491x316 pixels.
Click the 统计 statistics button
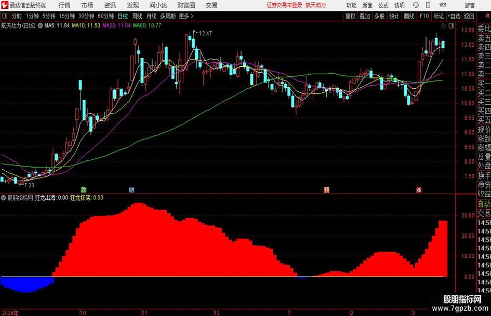tap(394, 16)
